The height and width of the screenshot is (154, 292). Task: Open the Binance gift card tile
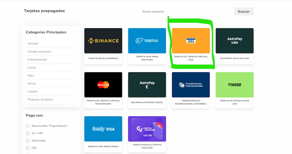[103, 41]
